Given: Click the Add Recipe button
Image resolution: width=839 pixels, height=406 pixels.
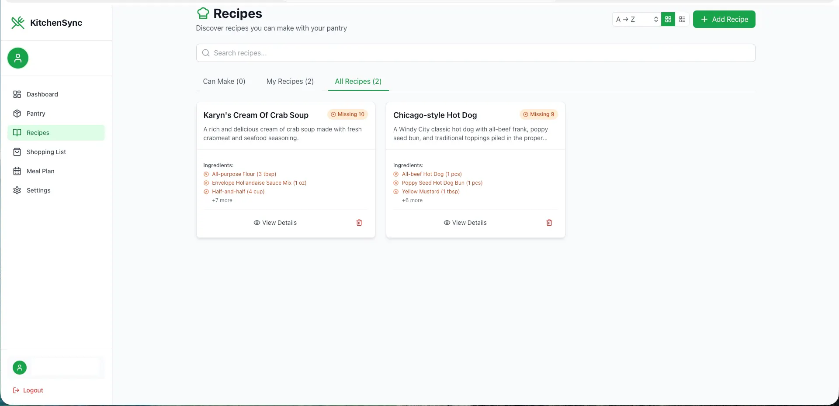Looking at the screenshot, I should (x=724, y=19).
